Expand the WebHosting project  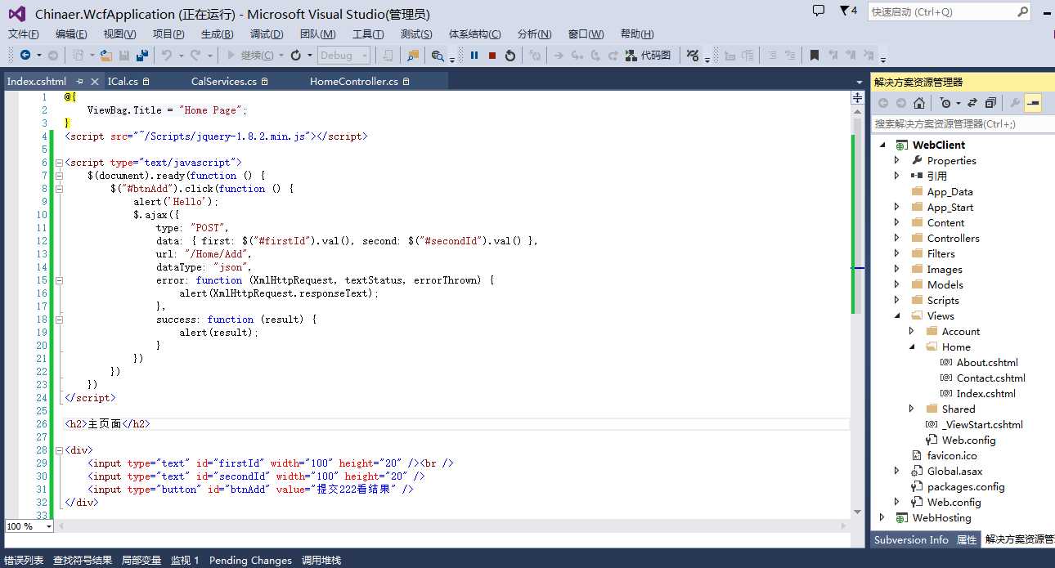882,517
